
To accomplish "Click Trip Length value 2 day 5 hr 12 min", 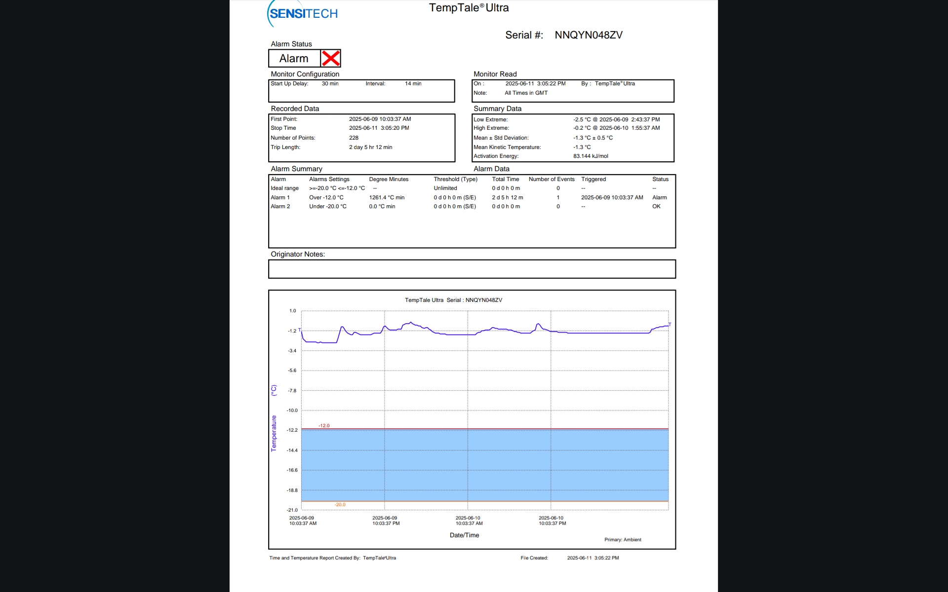I will point(370,148).
